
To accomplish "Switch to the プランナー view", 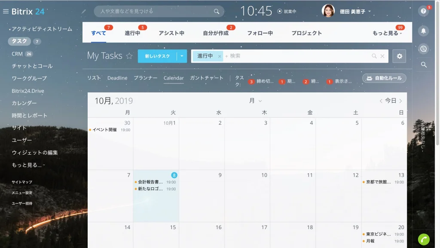I will point(145,78).
